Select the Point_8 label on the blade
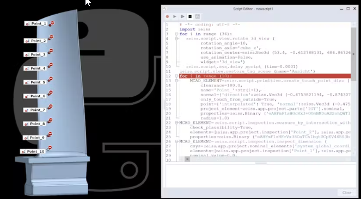 click(34, 124)
